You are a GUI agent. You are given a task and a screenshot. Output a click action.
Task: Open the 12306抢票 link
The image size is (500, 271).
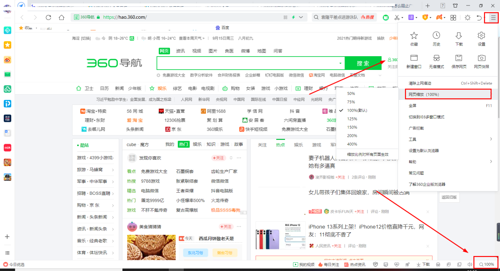175,120
